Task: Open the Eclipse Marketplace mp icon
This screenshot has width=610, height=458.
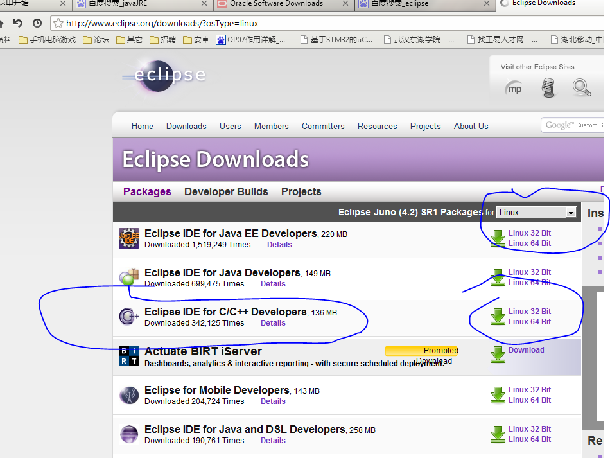Action: coord(514,89)
